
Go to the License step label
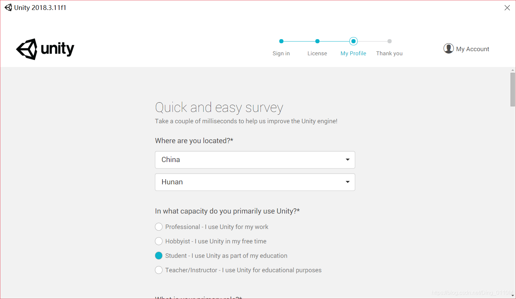[x=317, y=54]
